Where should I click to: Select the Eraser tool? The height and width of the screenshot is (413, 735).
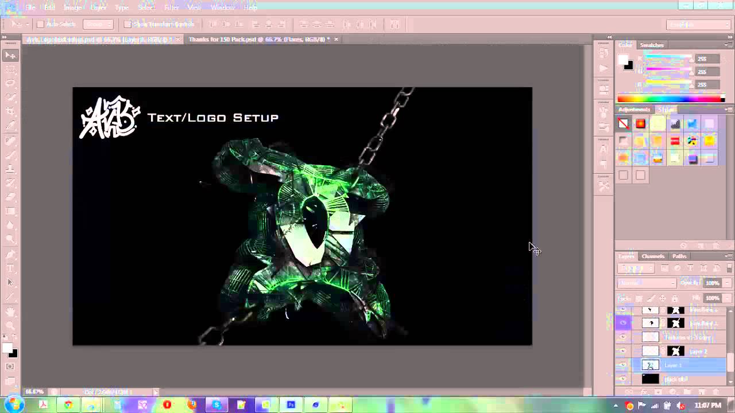pyautogui.click(x=10, y=197)
